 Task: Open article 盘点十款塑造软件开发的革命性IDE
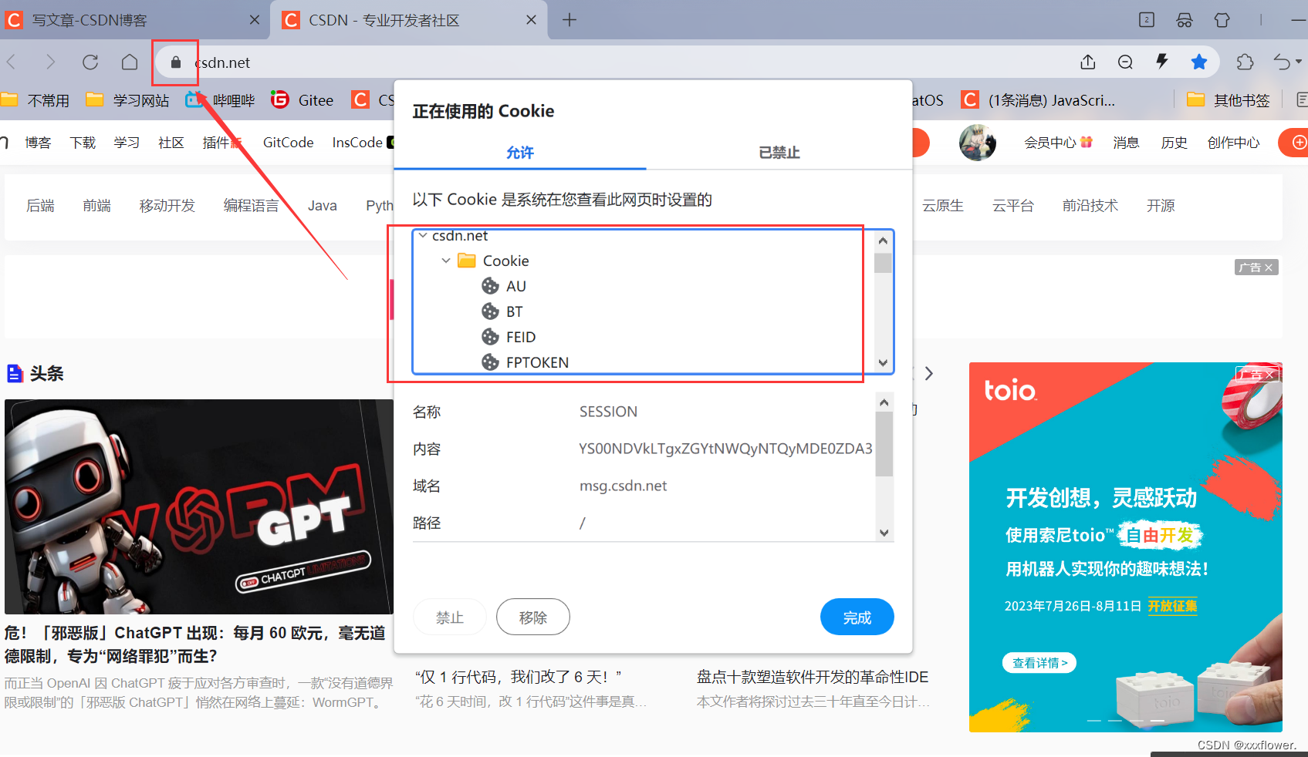click(813, 677)
